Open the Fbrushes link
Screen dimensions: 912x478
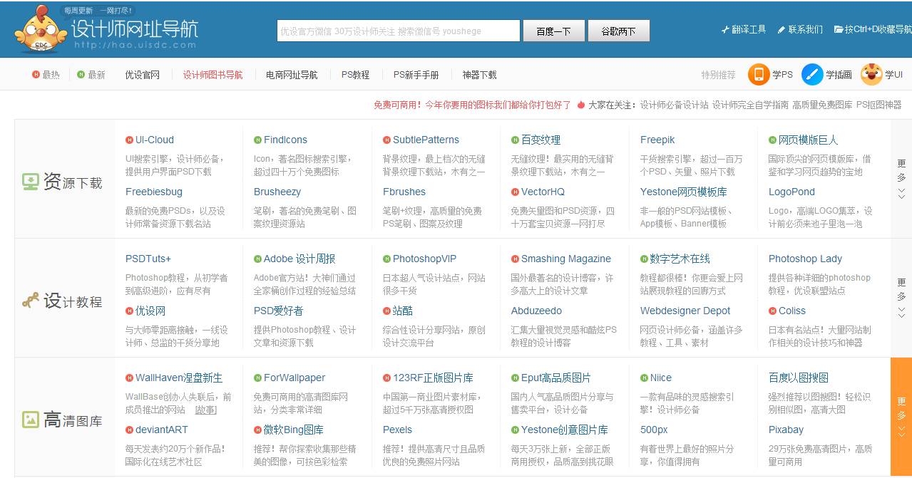click(404, 192)
